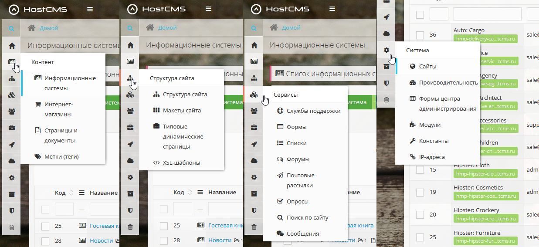Click magnifier icon beside Поиск по сайту
The width and height of the screenshot is (539, 247).
coord(280,217)
